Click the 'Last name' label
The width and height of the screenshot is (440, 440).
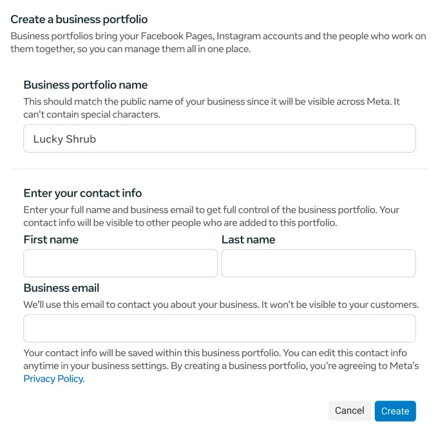click(248, 240)
